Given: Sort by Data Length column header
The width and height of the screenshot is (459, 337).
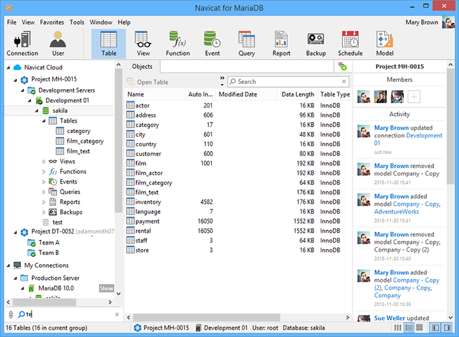Looking at the screenshot, I should click(297, 94).
